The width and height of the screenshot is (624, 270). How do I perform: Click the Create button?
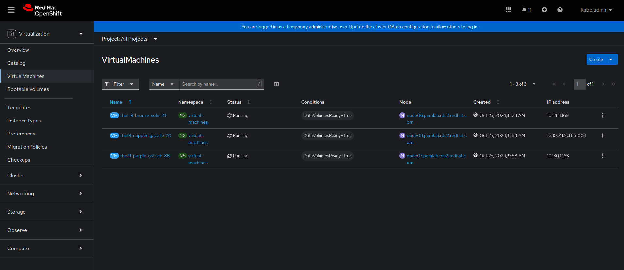(x=596, y=60)
